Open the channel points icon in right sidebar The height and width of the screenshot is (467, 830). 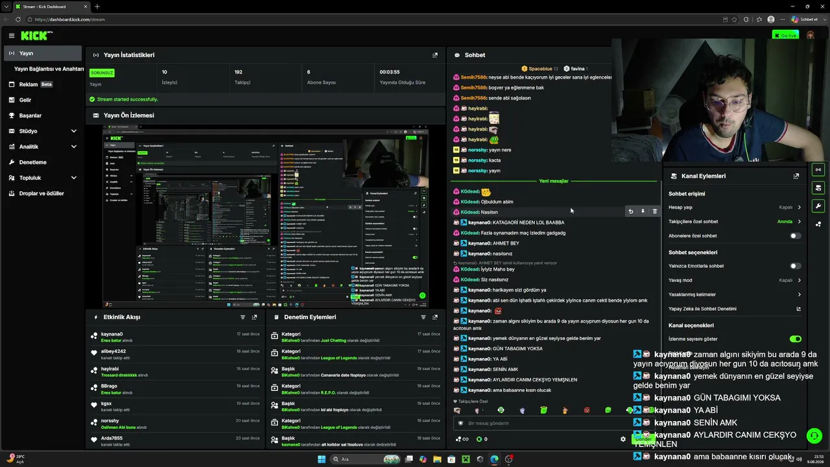pyautogui.click(x=818, y=224)
